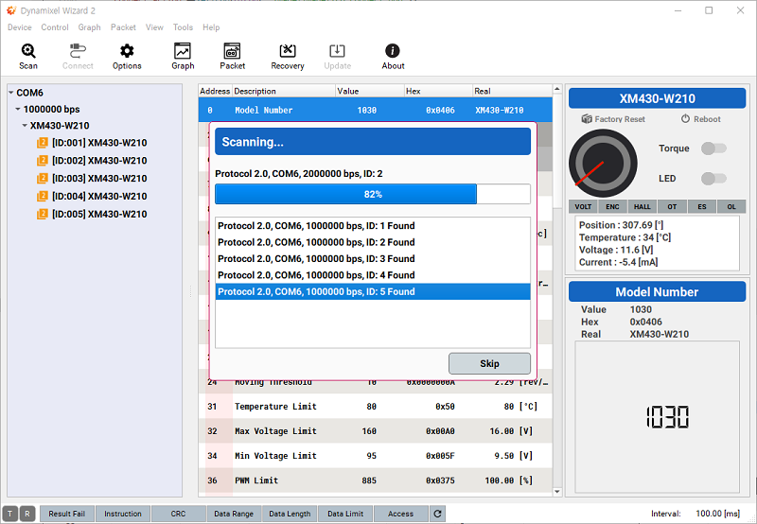This screenshot has width=757, height=524.
Task: Click the Interval 100.00 ms value
Action: [717, 514]
